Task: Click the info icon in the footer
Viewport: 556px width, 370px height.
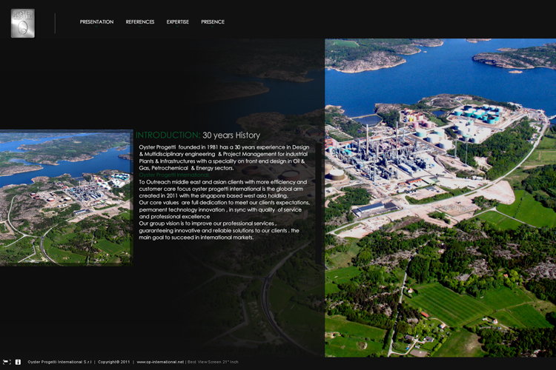Action: (18, 362)
